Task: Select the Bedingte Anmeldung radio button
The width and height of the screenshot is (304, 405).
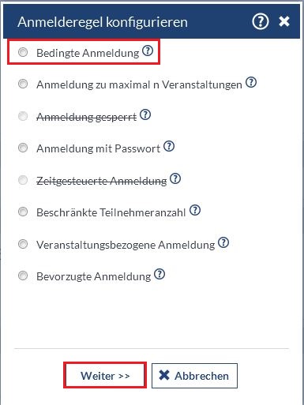Action: 23,52
